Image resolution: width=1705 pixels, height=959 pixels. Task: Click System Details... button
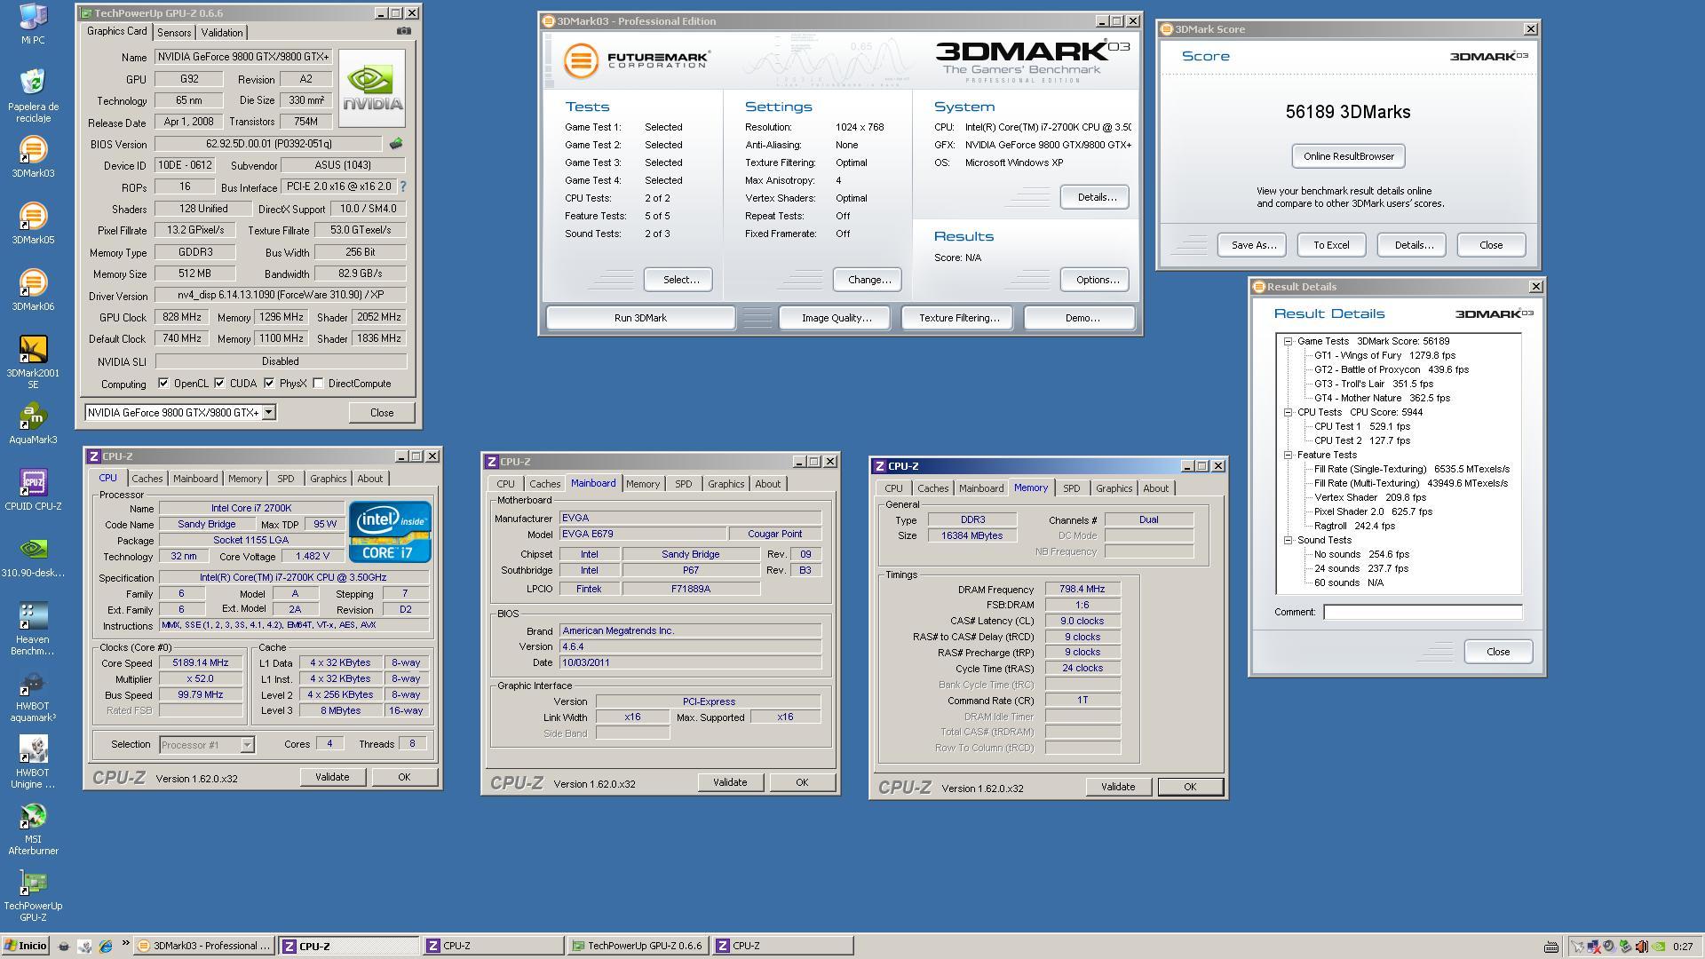coord(1096,197)
